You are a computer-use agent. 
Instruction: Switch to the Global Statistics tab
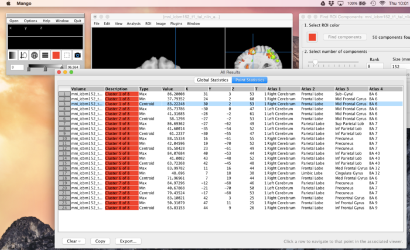[212, 80]
